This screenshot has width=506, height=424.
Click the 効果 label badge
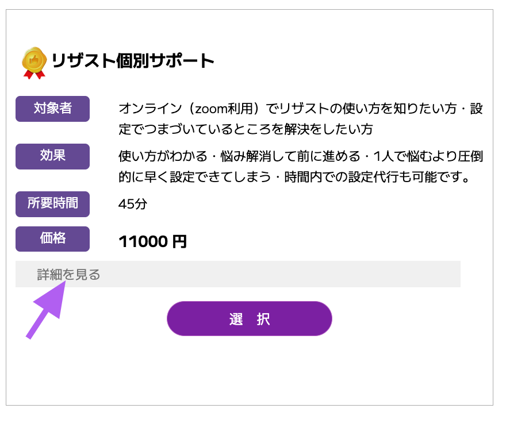pyautogui.click(x=52, y=156)
